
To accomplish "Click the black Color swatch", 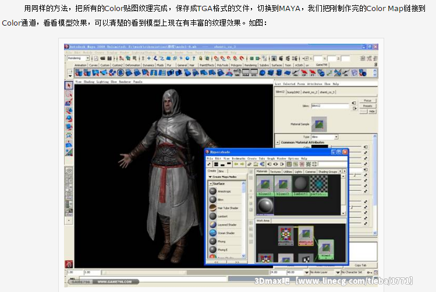I will 320,146.
